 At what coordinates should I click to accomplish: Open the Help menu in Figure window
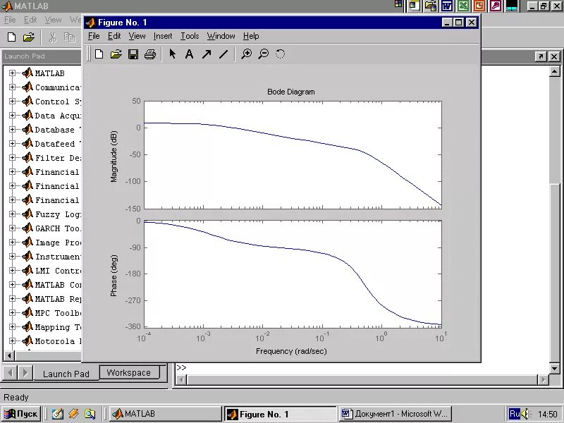click(251, 36)
